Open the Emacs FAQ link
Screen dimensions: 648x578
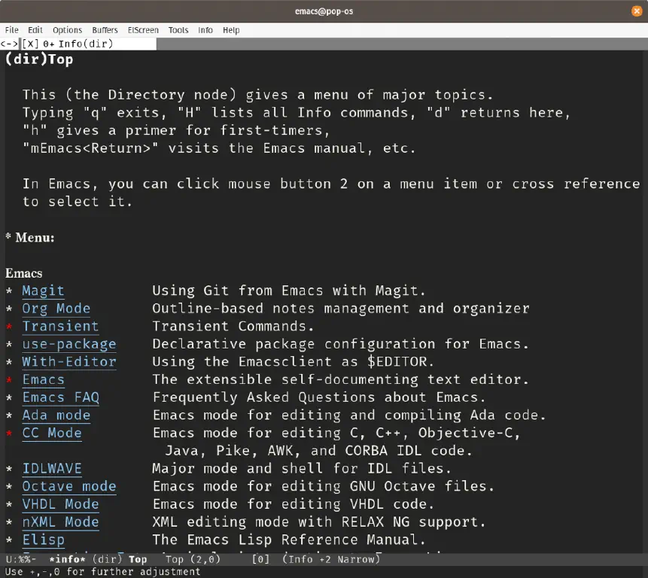coord(60,397)
